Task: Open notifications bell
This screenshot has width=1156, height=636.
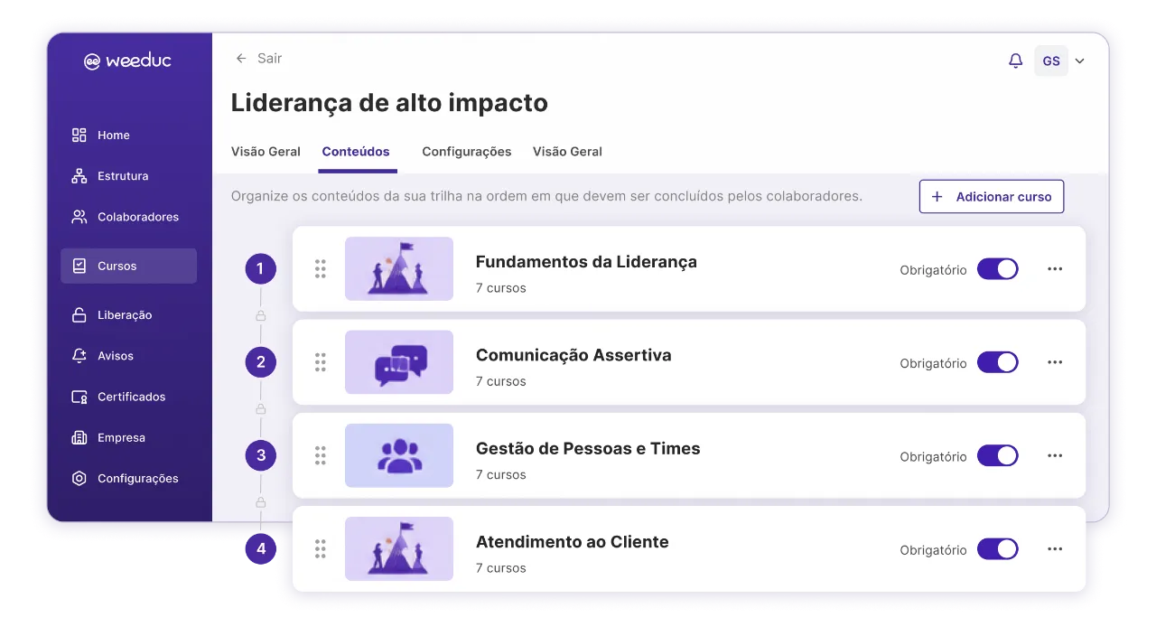Action: (x=1016, y=61)
